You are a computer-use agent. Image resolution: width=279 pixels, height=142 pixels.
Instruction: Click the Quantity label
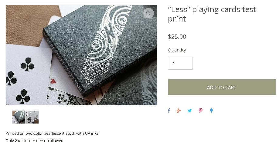tap(177, 50)
